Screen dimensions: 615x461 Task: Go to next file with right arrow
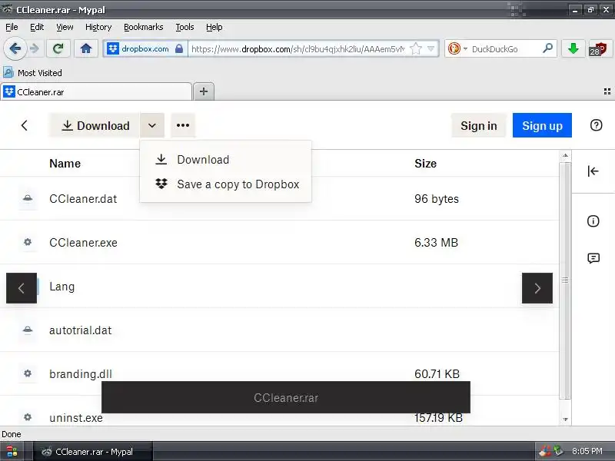pos(537,288)
